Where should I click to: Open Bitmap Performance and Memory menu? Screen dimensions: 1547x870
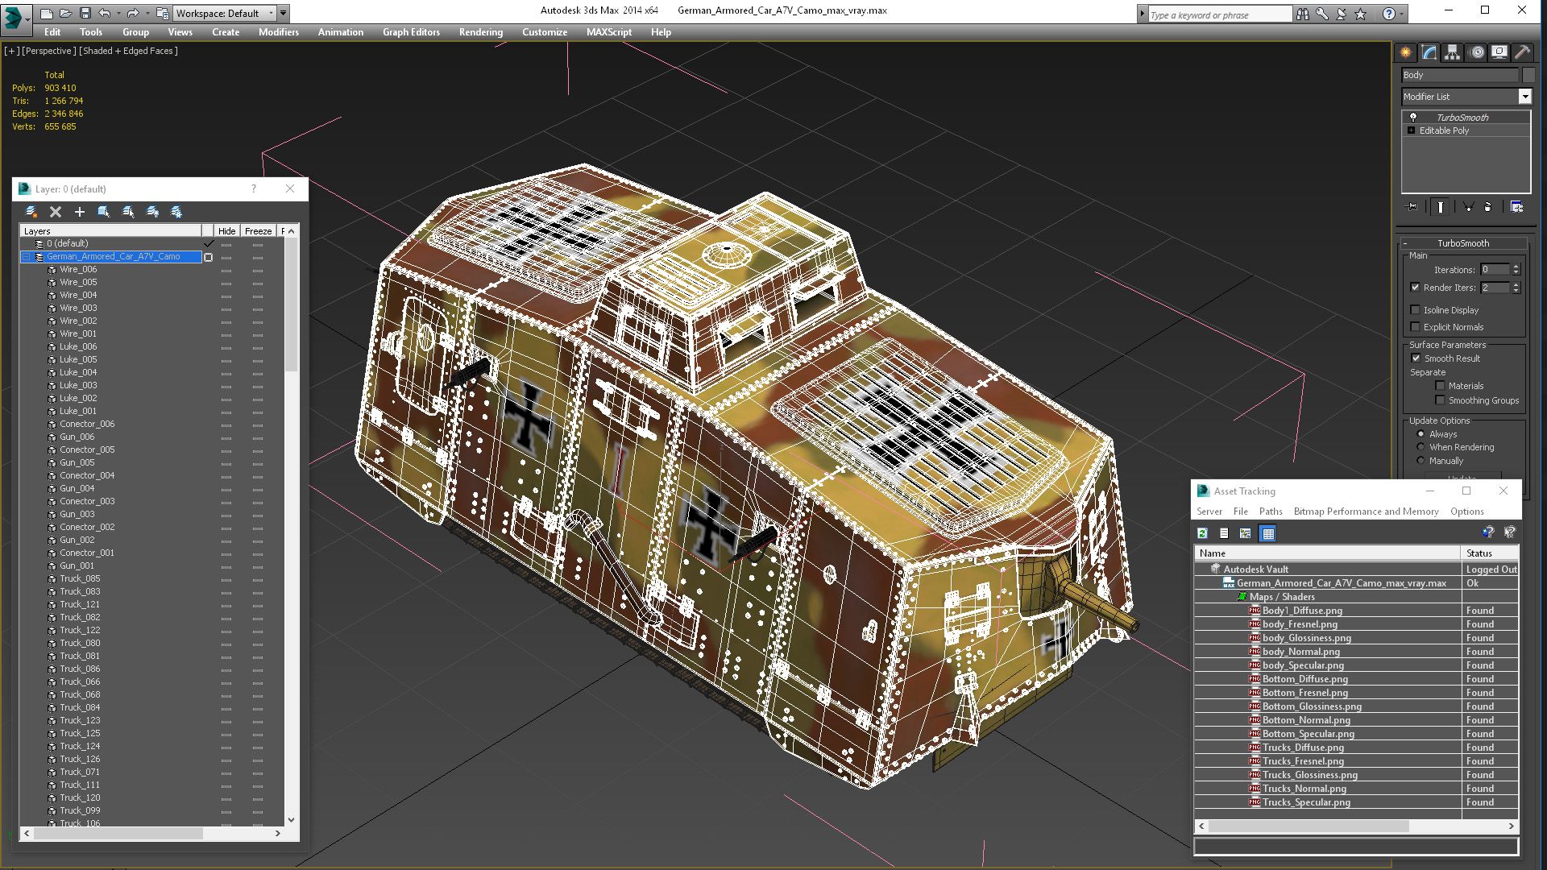point(1366,512)
